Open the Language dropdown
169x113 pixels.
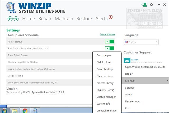[141, 42]
